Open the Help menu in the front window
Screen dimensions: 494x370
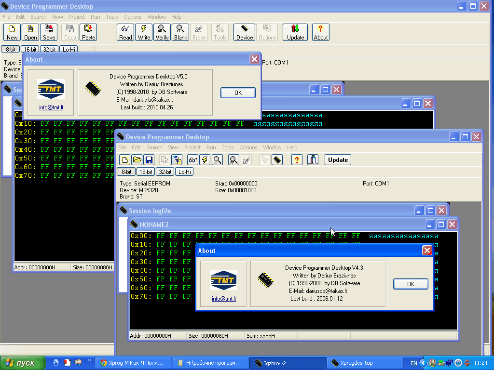tap(292, 147)
